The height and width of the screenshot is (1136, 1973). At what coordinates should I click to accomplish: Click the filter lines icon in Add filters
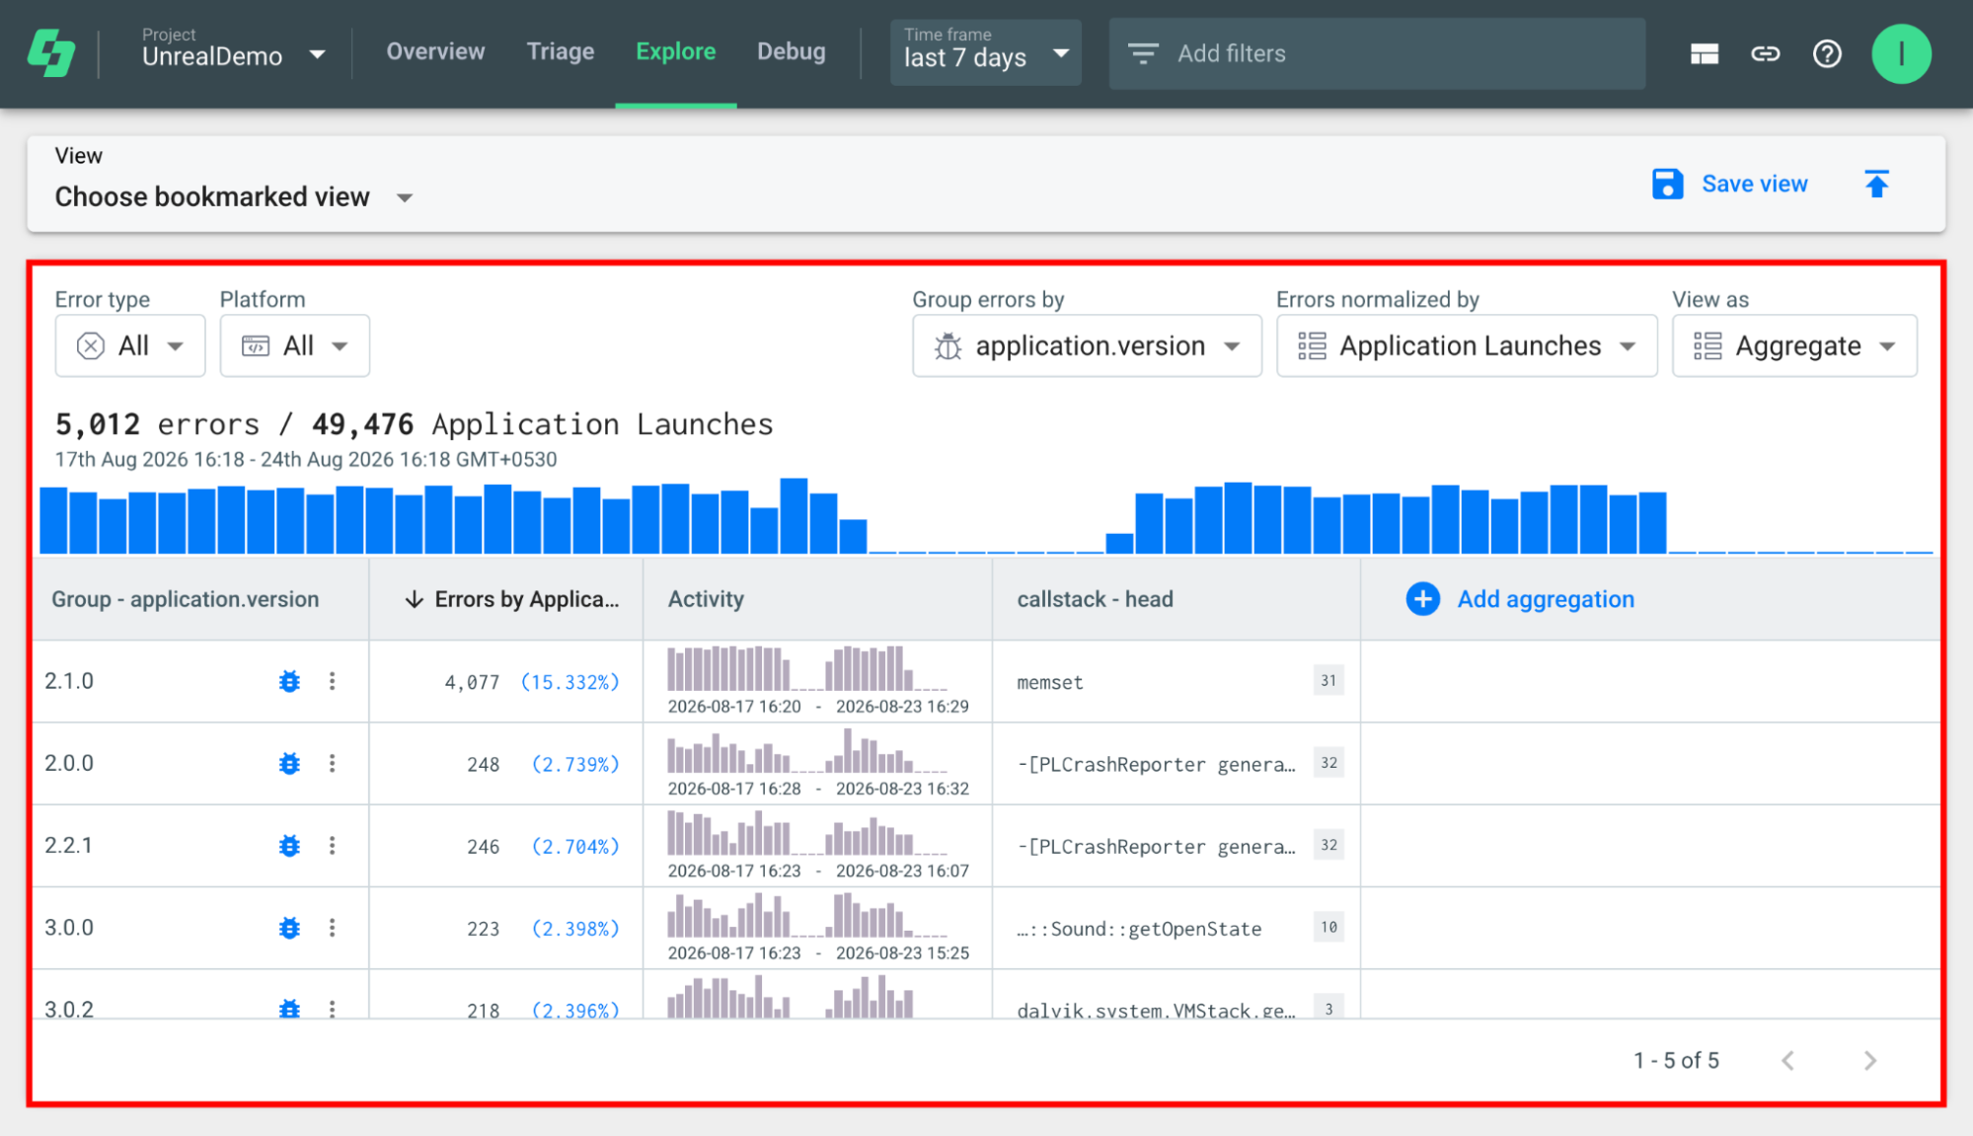click(x=1143, y=53)
